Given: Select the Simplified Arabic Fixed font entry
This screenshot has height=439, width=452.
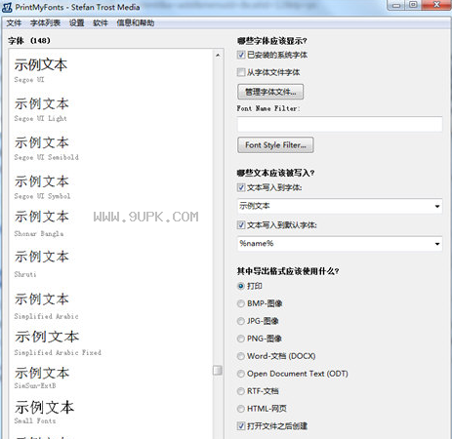Looking at the screenshot, I should pos(58,343).
